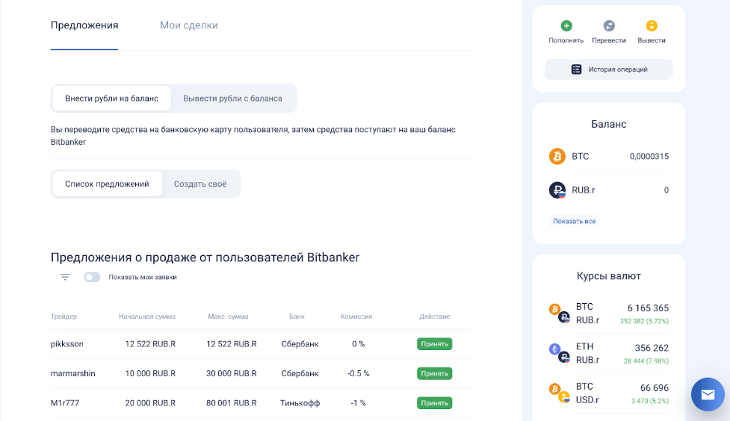
Task: Toggle the Показать мои заявки switch
Action: click(x=92, y=277)
